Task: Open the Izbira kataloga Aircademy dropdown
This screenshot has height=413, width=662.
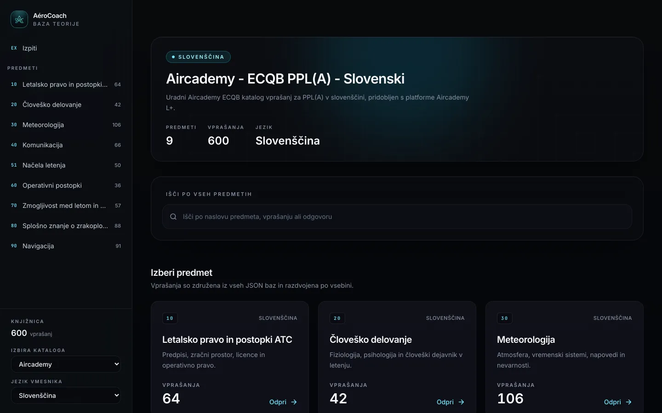Action: tap(66, 364)
